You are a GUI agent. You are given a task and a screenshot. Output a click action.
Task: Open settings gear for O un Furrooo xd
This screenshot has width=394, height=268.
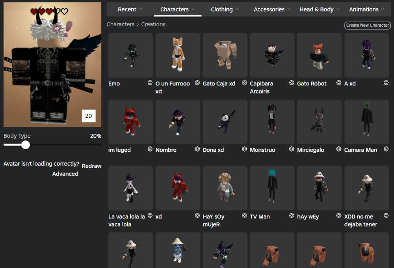click(197, 83)
